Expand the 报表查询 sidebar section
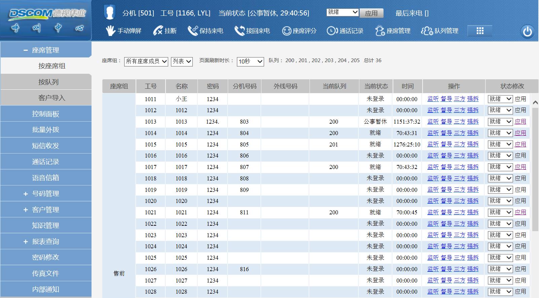 tap(26, 242)
